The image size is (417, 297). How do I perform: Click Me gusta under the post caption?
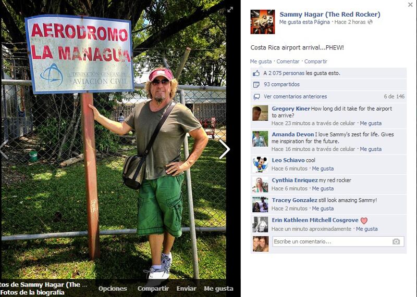point(261,61)
